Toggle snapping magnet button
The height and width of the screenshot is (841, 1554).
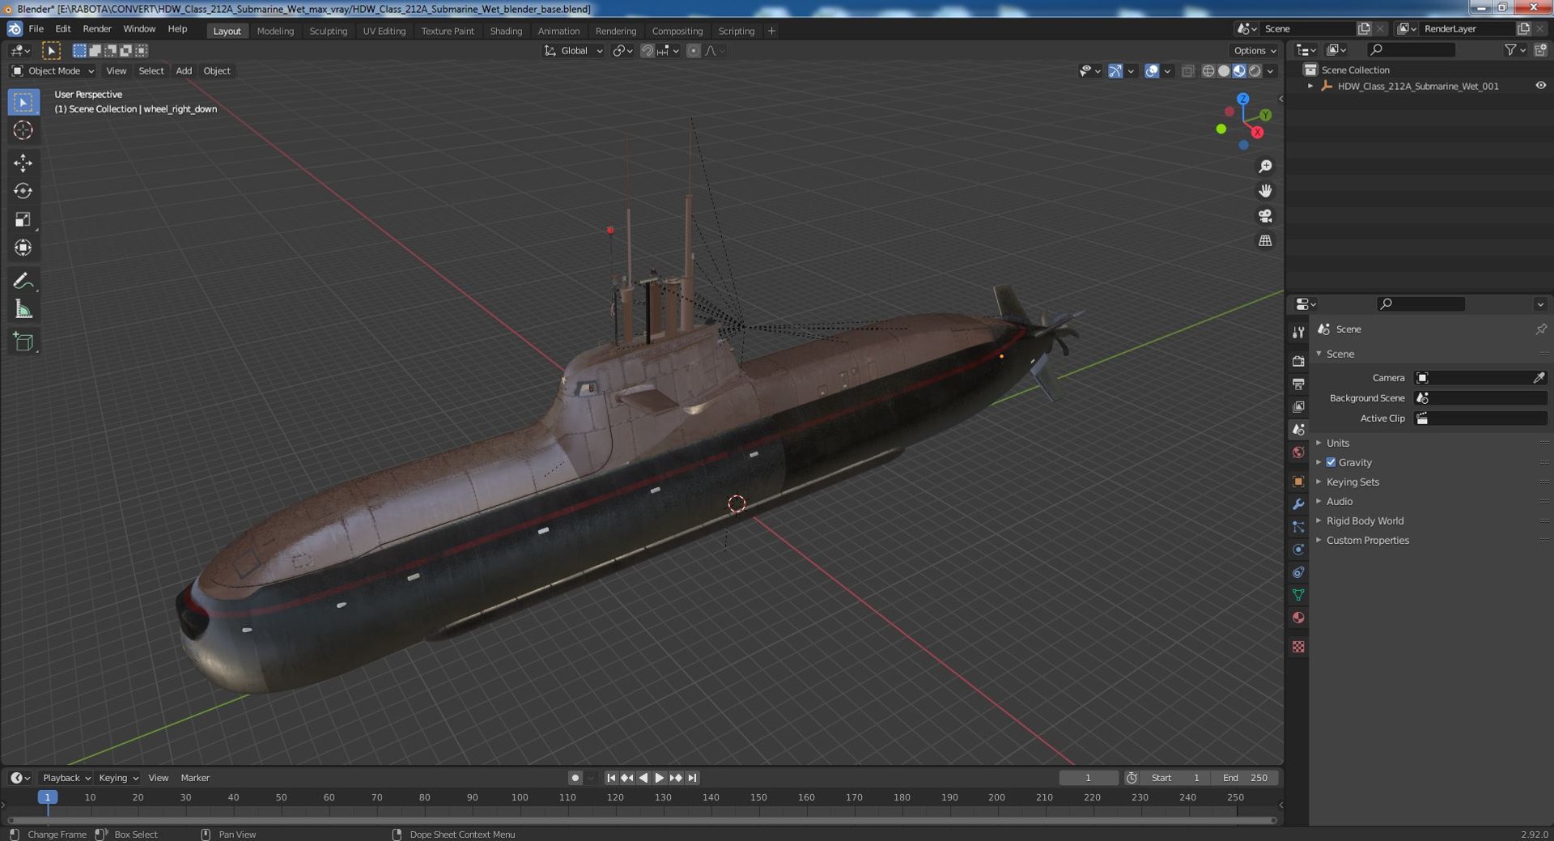[x=647, y=51]
